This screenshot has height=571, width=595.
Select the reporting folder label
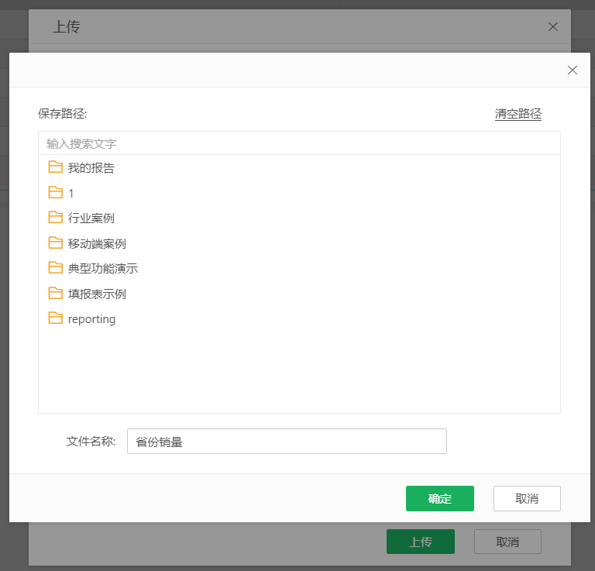91,319
